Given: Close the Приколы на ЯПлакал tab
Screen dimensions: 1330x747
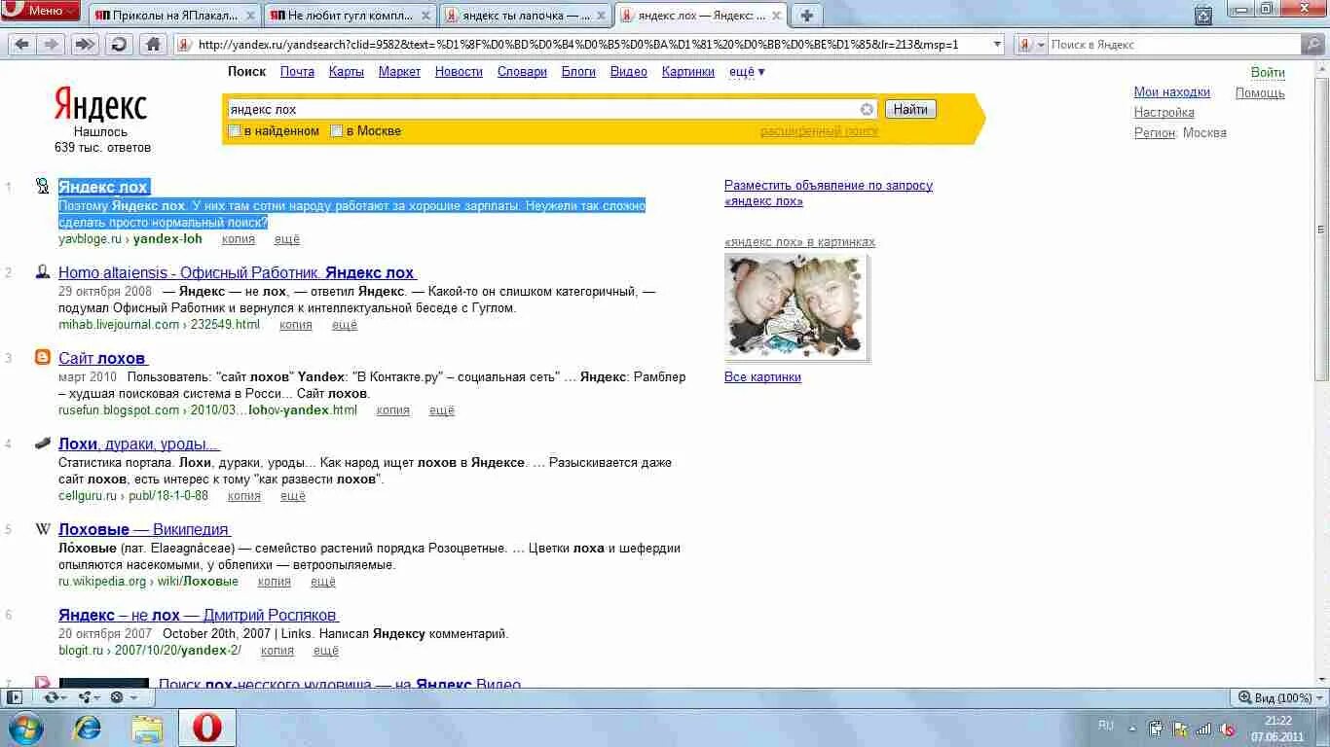Looking at the screenshot, I should click(x=250, y=16).
